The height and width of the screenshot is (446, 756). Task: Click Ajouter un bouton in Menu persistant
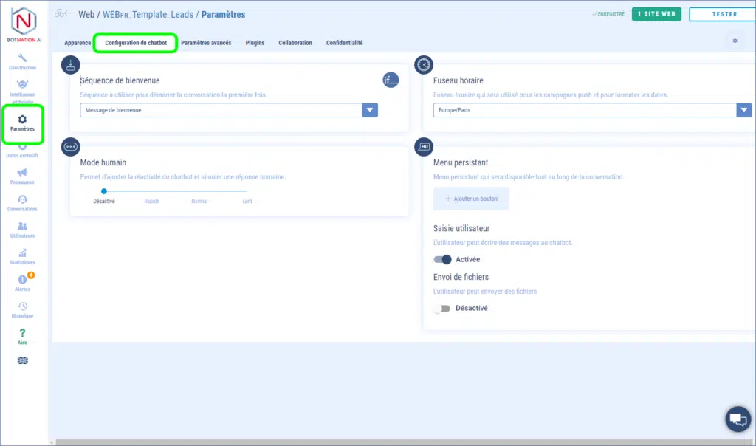point(471,199)
